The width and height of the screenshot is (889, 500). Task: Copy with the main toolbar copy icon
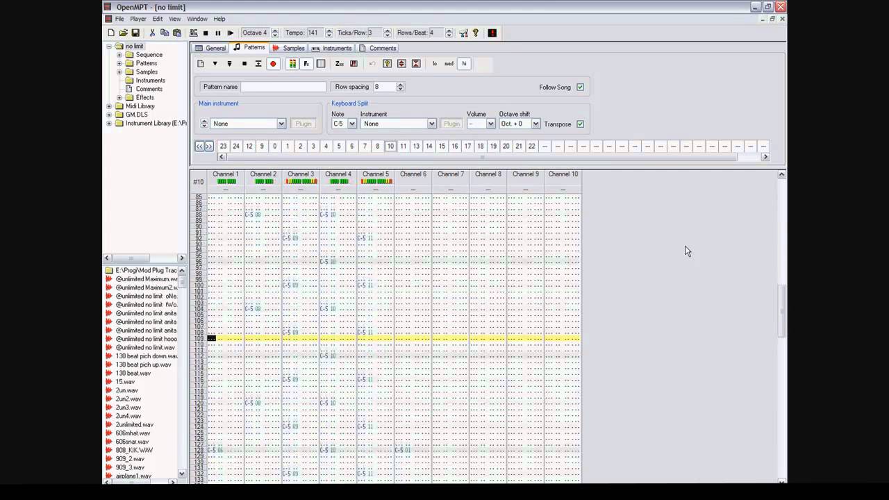click(165, 33)
